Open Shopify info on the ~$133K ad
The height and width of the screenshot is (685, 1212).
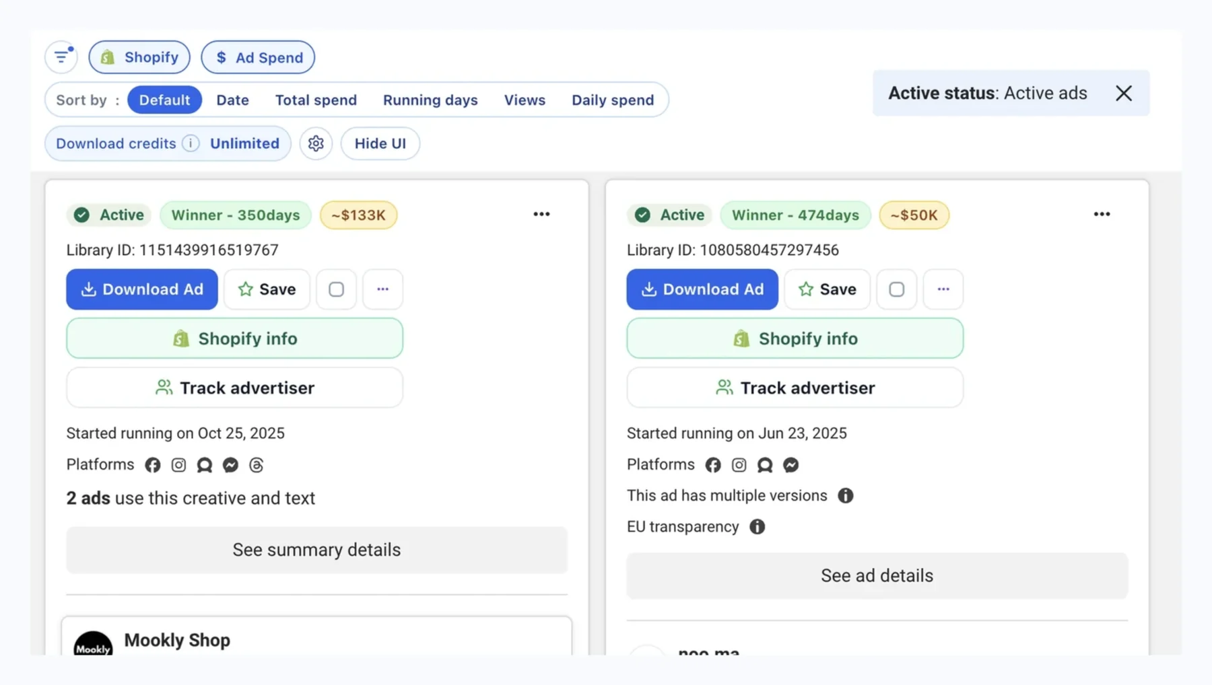(235, 338)
